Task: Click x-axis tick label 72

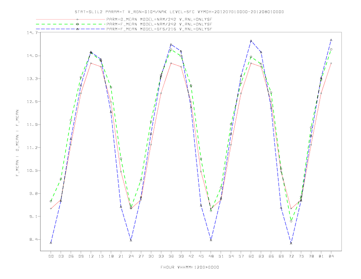Action: click(291, 256)
